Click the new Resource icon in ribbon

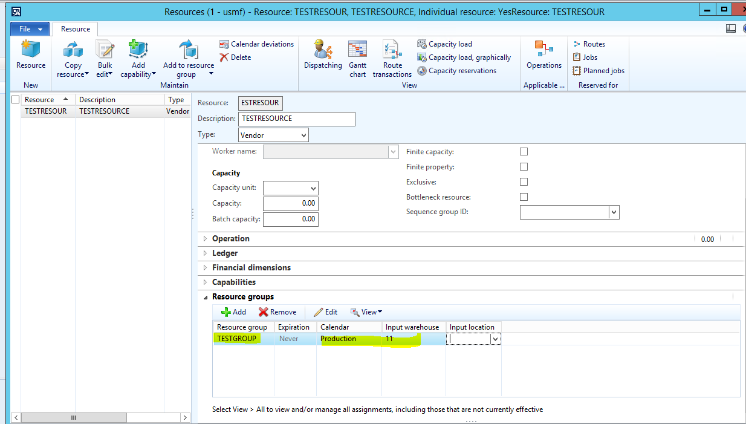pyautogui.click(x=30, y=55)
